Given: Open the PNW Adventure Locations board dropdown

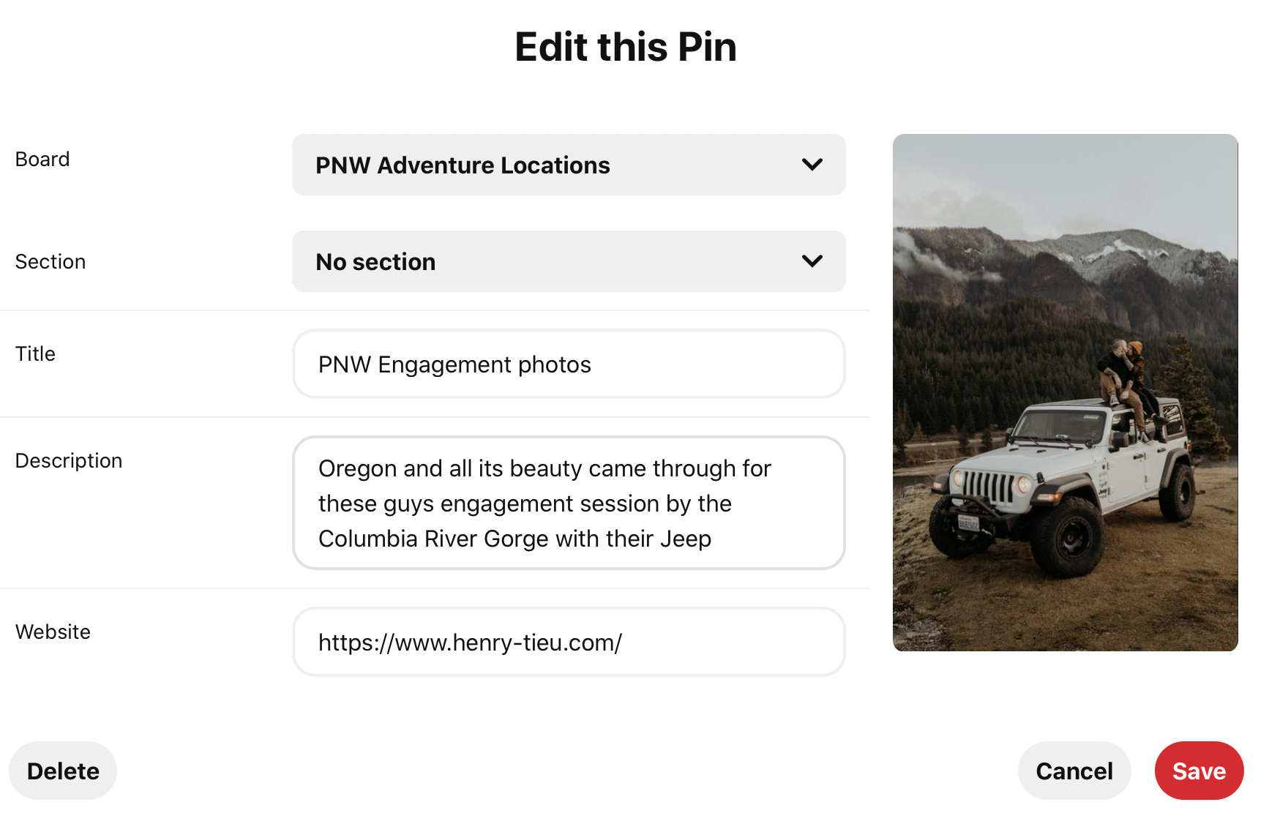Looking at the screenshot, I should 569,165.
